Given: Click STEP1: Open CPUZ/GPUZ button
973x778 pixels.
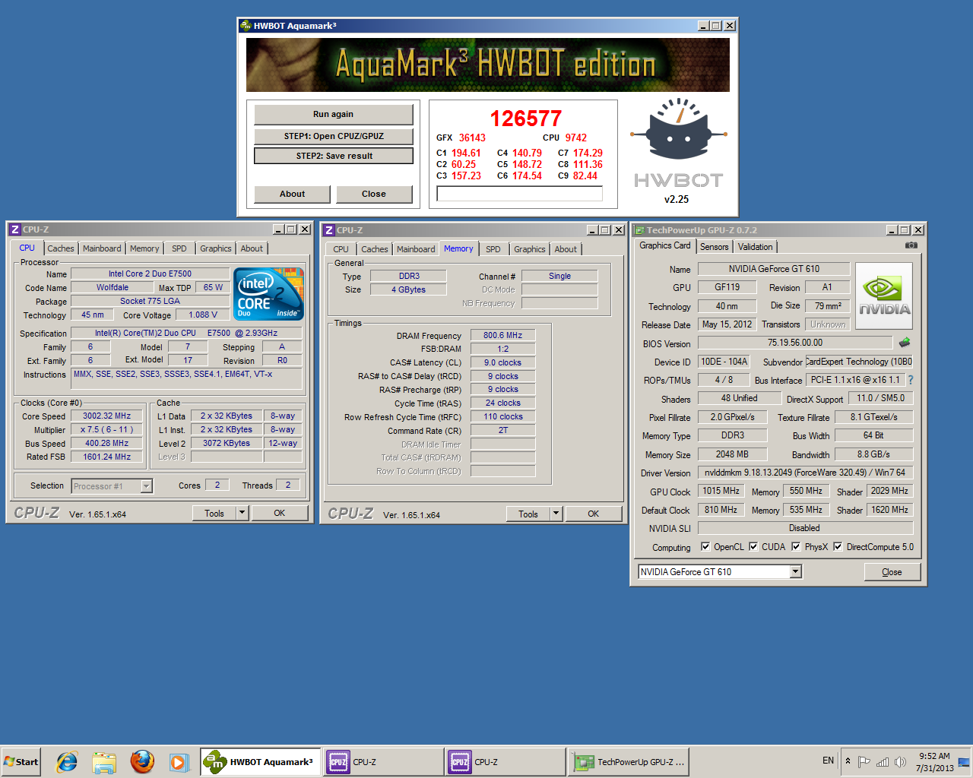Looking at the screenshot, I should click(333, 136).
